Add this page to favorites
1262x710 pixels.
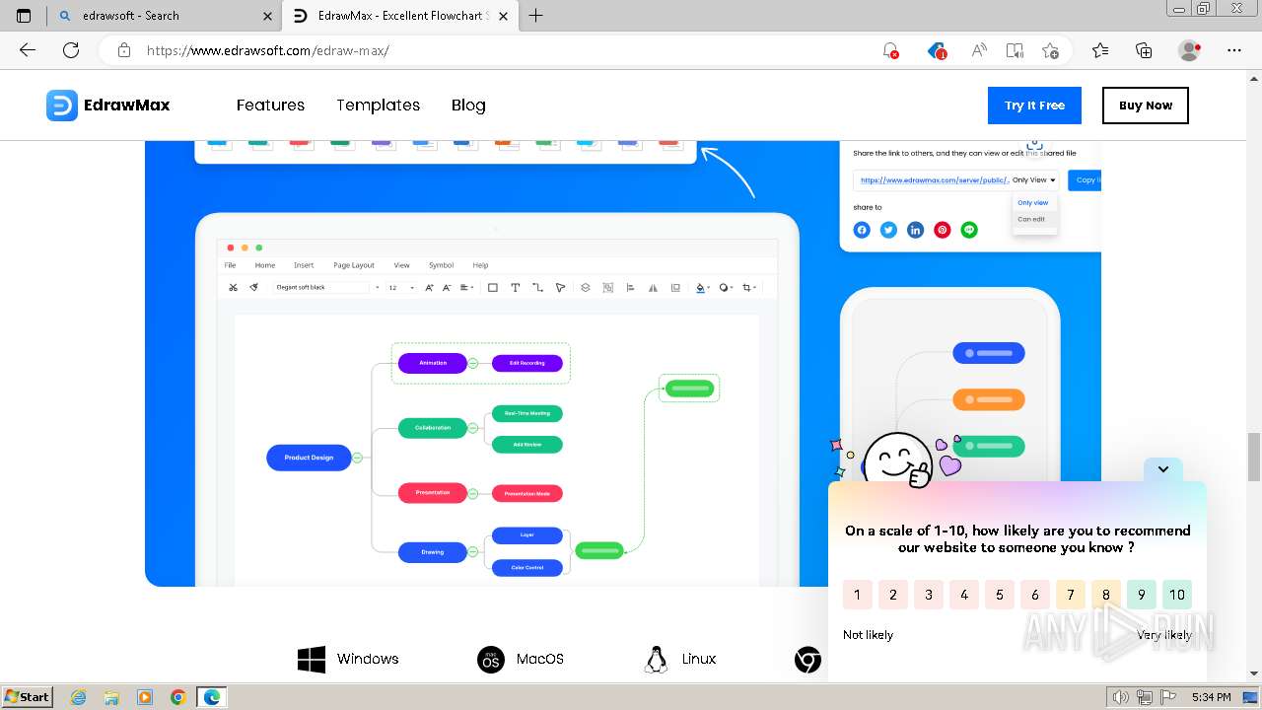pyautogui.click(x=1050, y=50)
